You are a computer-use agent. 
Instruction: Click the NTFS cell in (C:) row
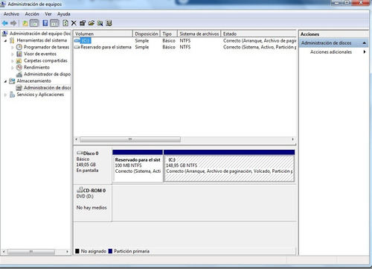(x=185, y=40)
